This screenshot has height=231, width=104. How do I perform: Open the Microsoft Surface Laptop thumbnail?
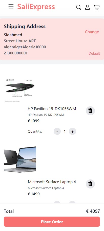(20, 159)
